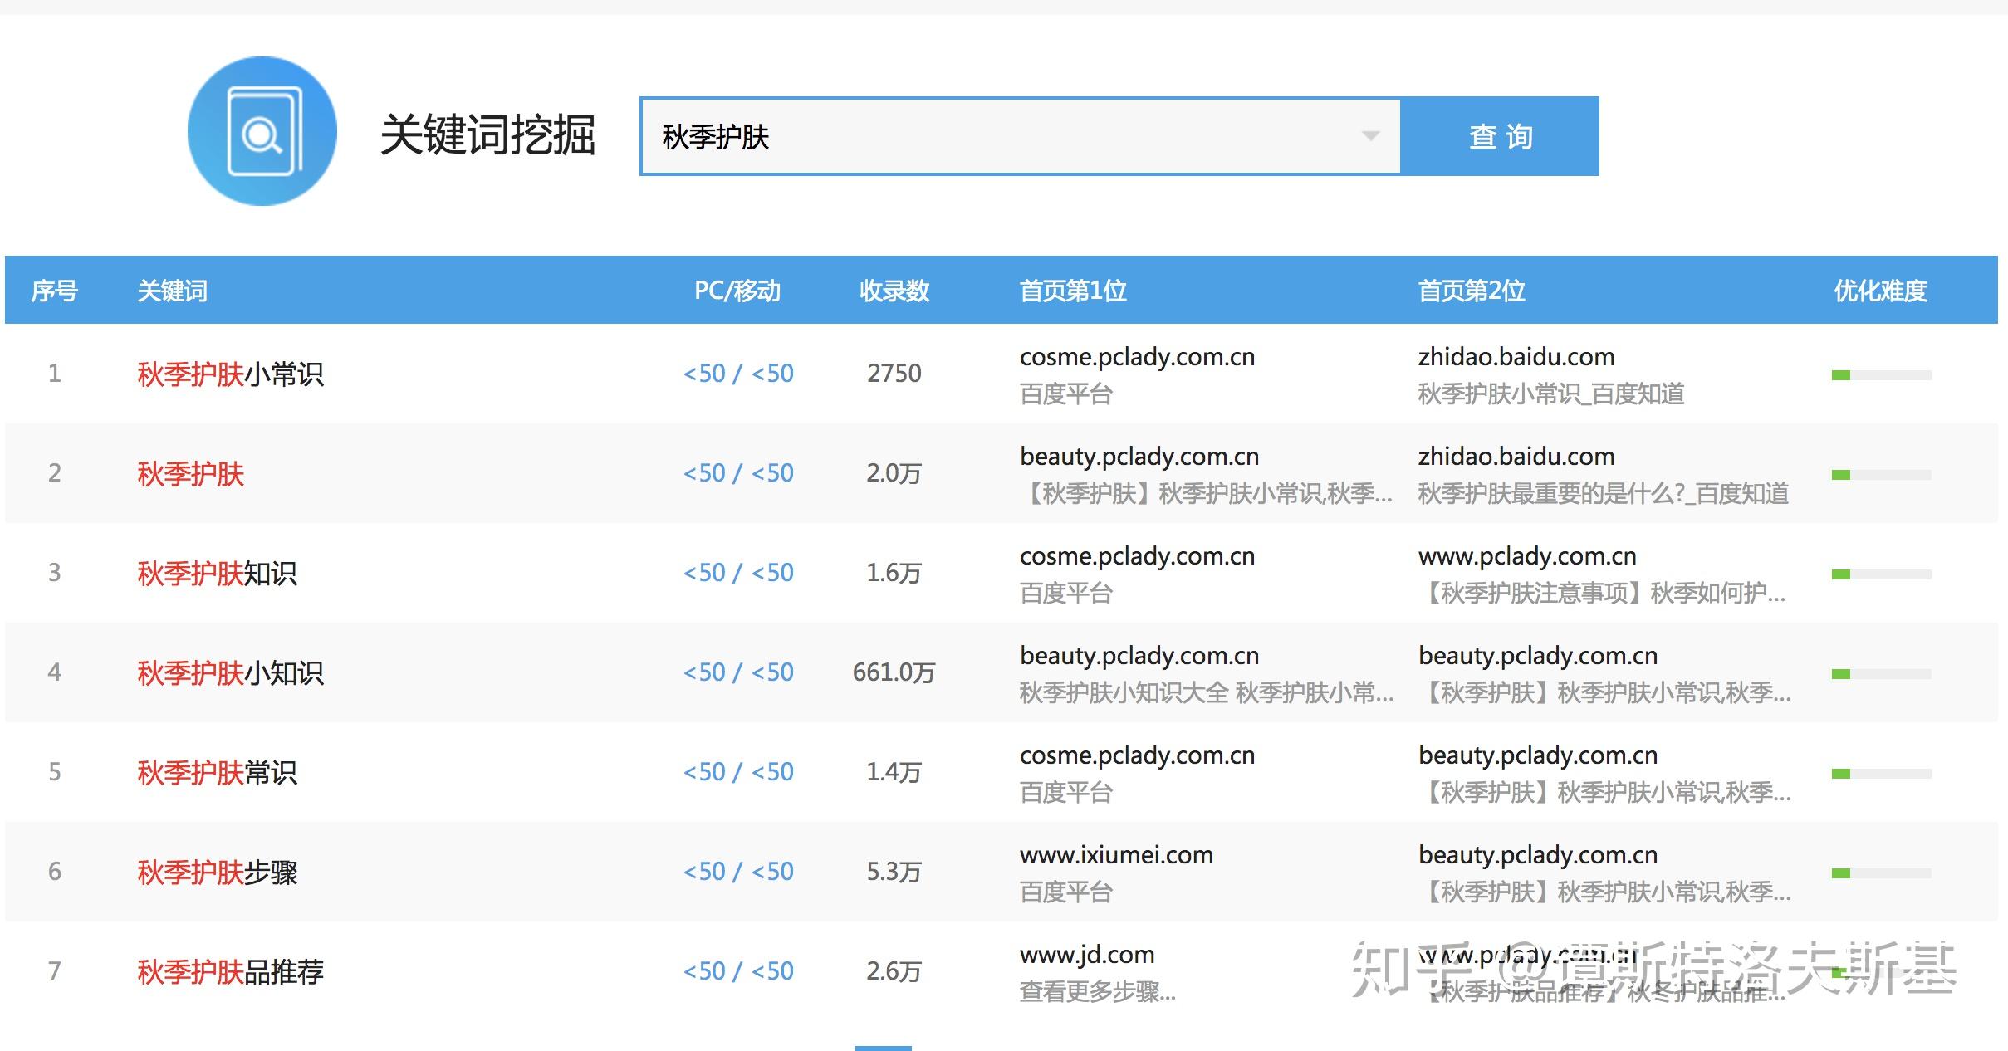Open the search box dropdown arrow
Viewport: 2008px width, 1051px height.
(1370, 136)
